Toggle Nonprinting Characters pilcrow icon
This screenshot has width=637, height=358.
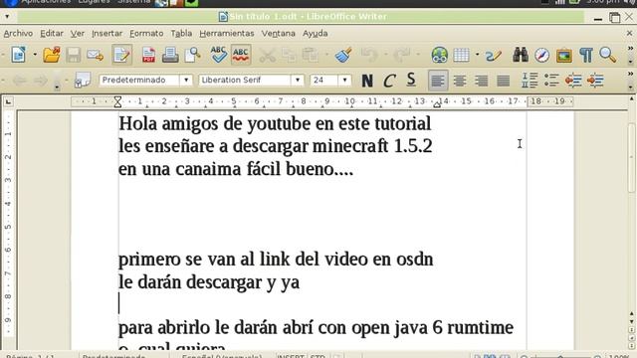pyautogui.click(x=586, y=55)
